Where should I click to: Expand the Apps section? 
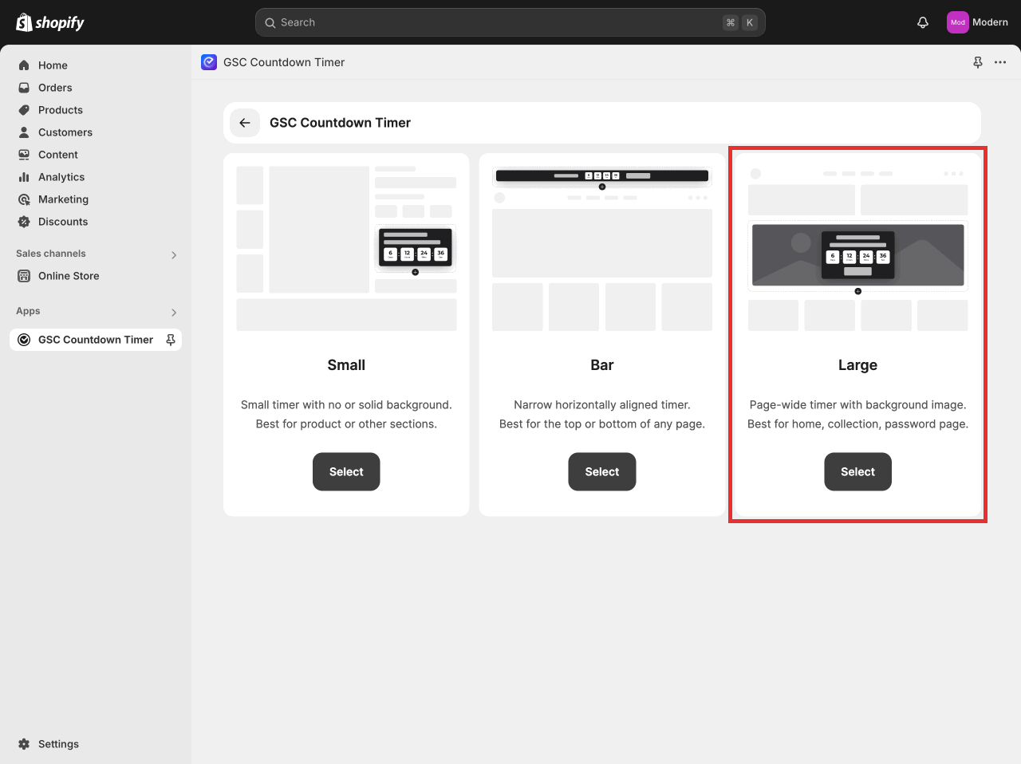(173, 312)
